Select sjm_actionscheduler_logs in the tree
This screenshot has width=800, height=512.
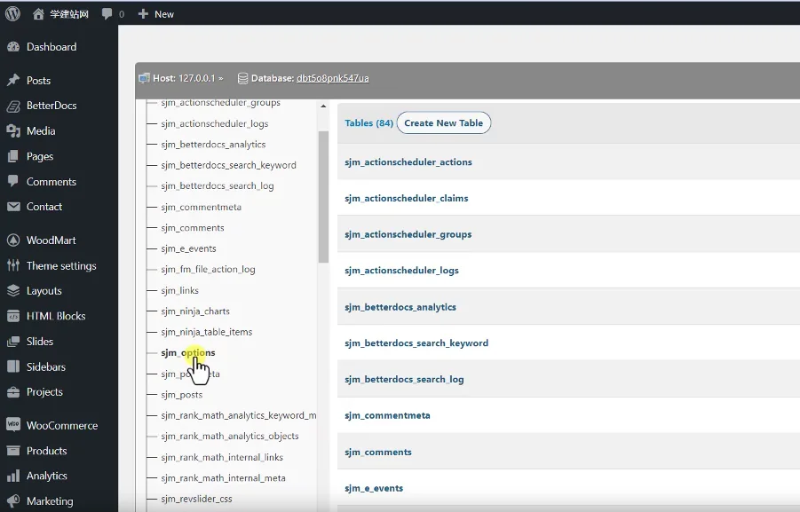coord(214,123)
